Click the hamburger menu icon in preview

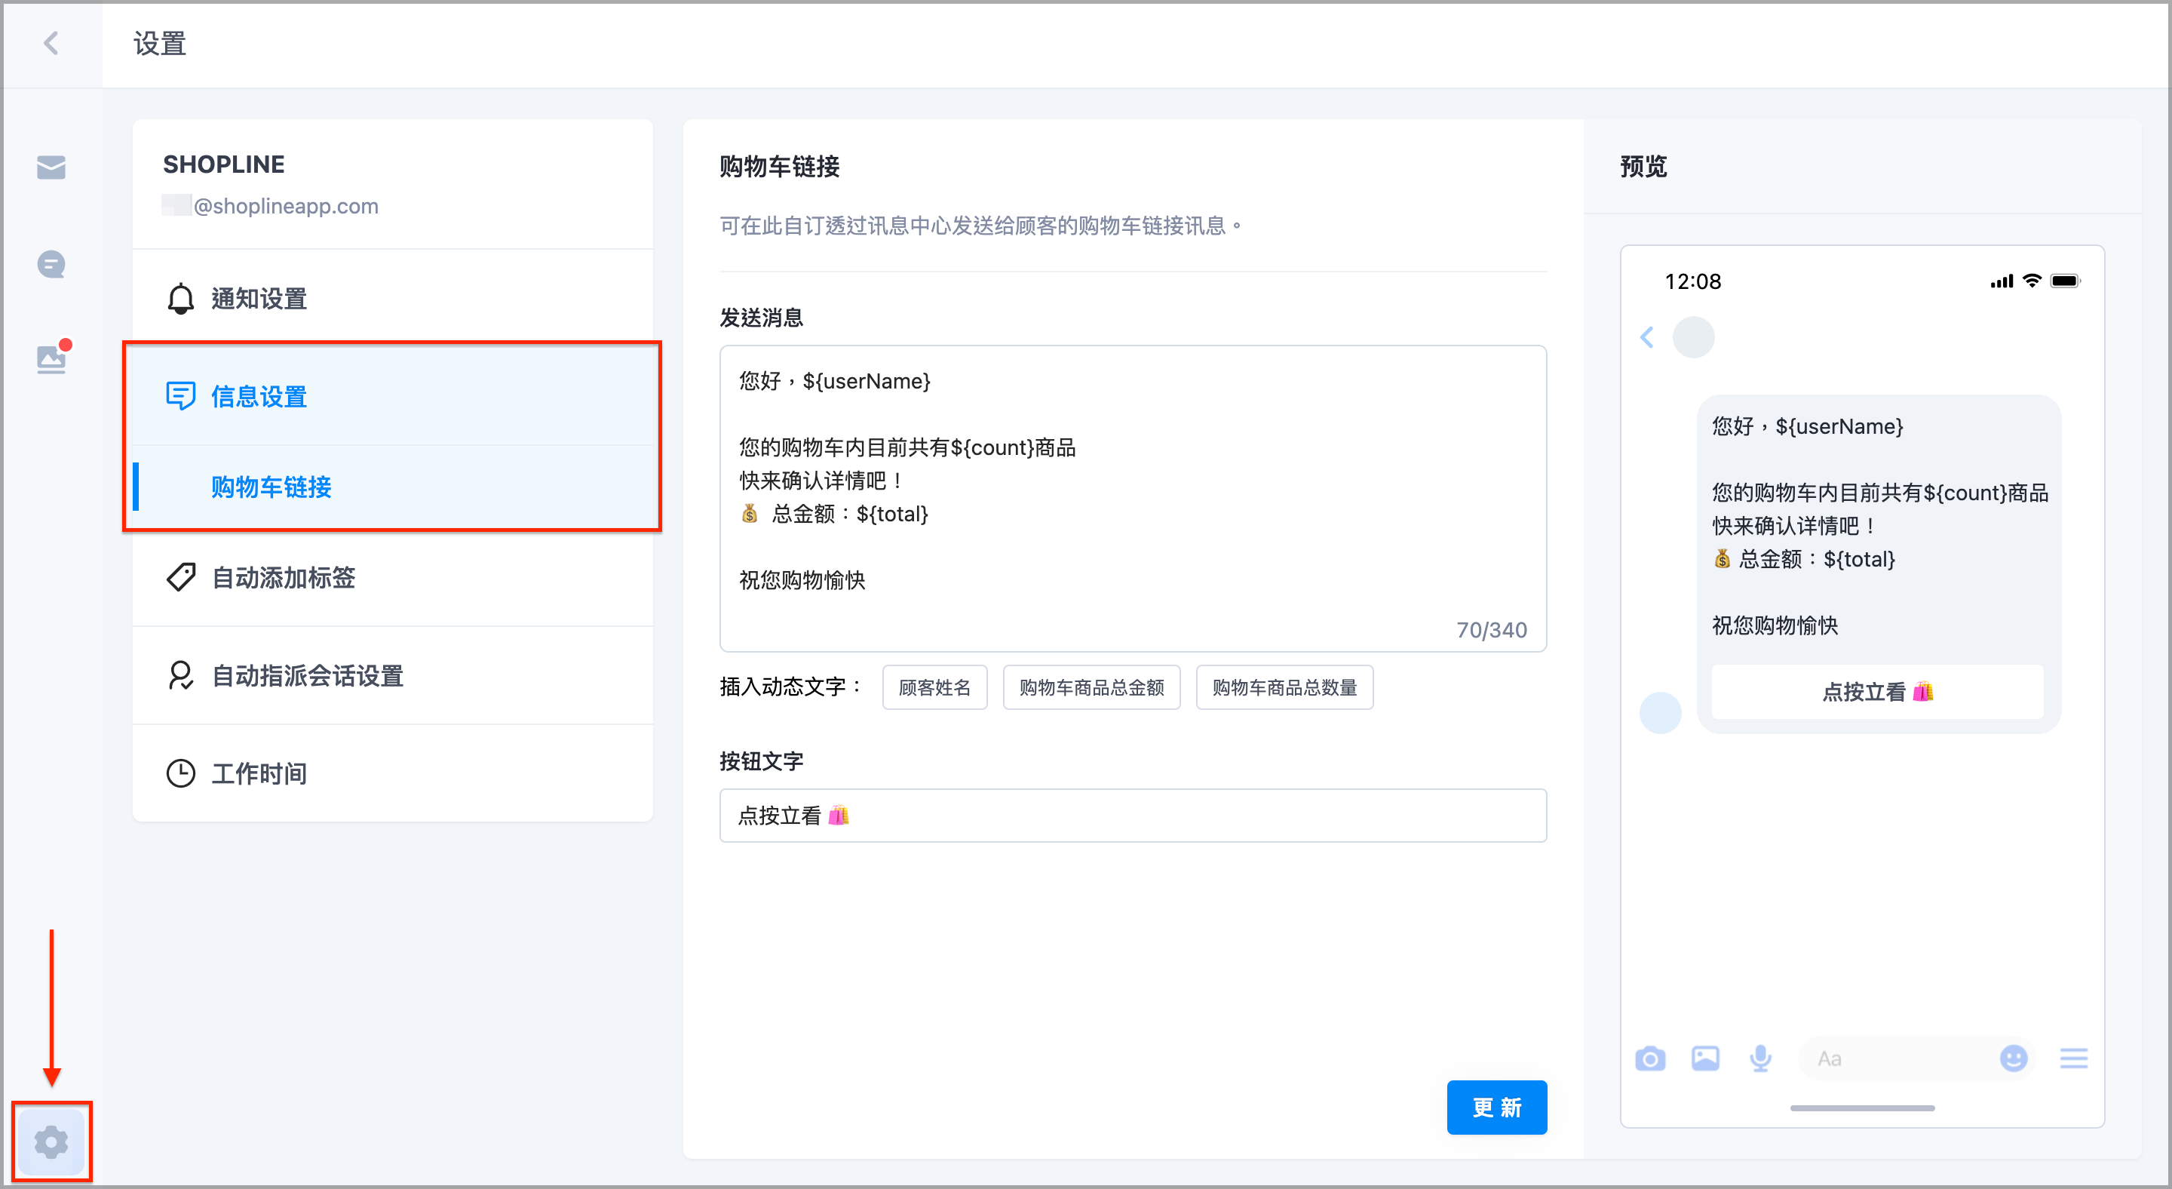[x=2073, y=1058]
